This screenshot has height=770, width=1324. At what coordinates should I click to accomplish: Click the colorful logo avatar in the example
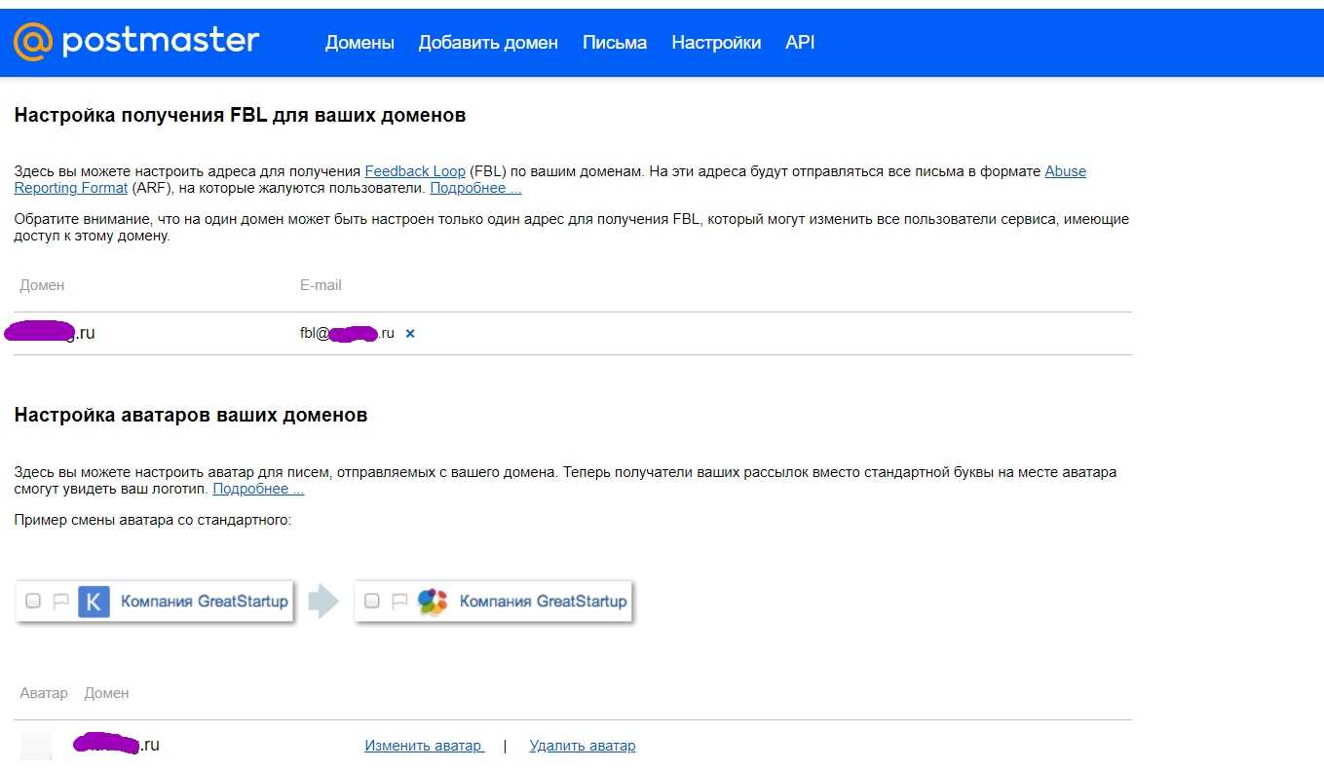click(x=432, y=602)
